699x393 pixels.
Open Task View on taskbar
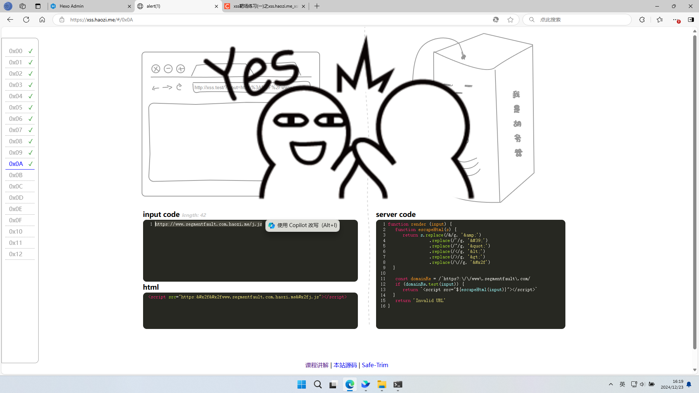tap(333, 385)
